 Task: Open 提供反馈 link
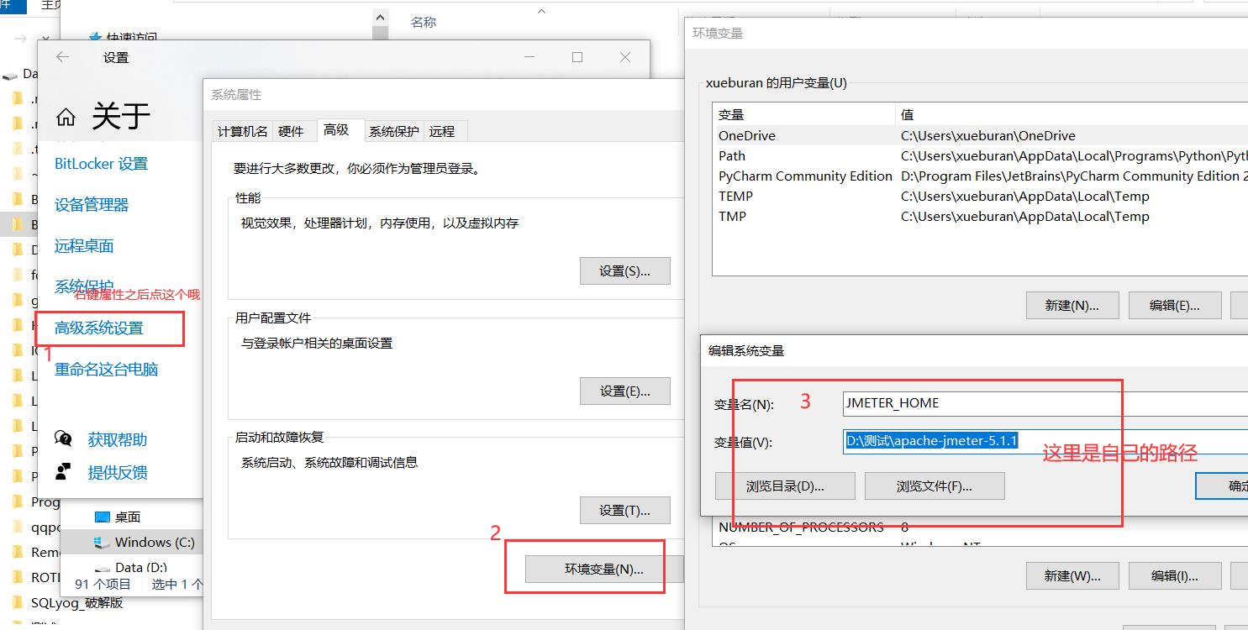click(118, 472)
